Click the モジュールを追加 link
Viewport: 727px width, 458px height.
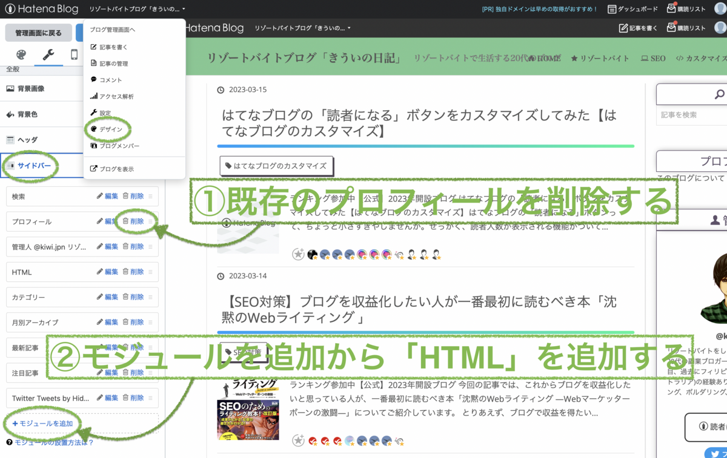pos(42,424)
